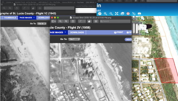Focus the Search field in the 5.17.05 PM window
Image resolution: width=178 pixels, height=101 pixels.
(115, 21)
